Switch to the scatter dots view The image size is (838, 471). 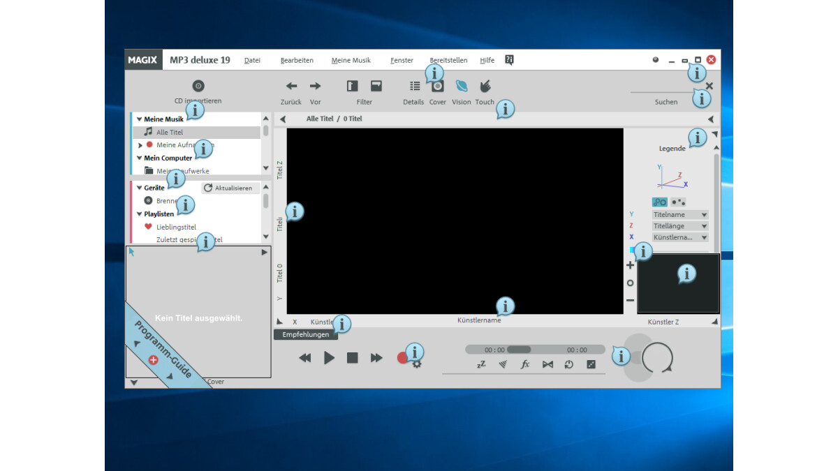pos(679,202)
